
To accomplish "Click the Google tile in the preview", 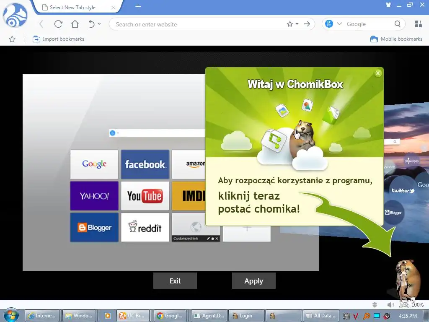I will click(x=94, y=164).
